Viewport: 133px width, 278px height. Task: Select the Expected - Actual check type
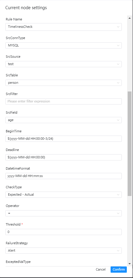[x=63, y=195]
